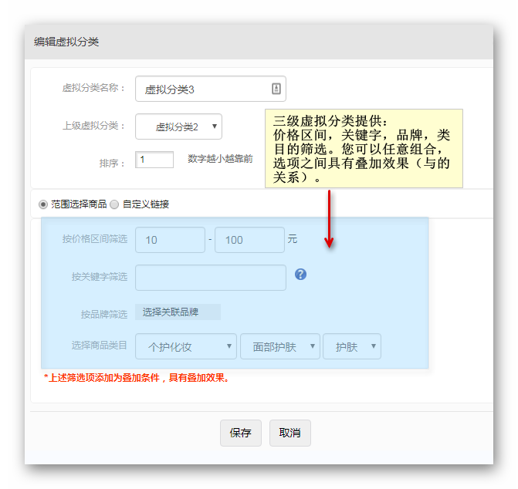The height and width of the screenshot is (489, 518).
Task: Click the minimum price field showing 10
Action: [170, 240]
